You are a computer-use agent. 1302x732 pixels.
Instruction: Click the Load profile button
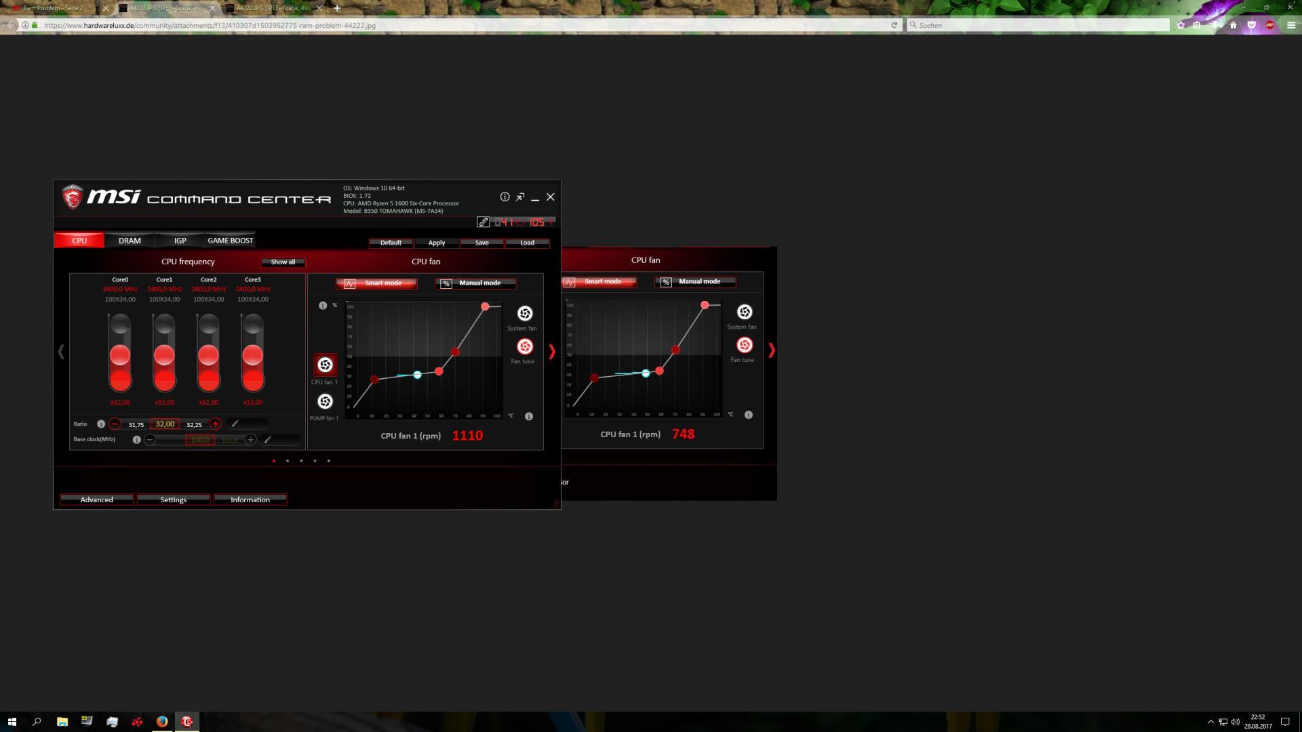[x=527, y=243]
